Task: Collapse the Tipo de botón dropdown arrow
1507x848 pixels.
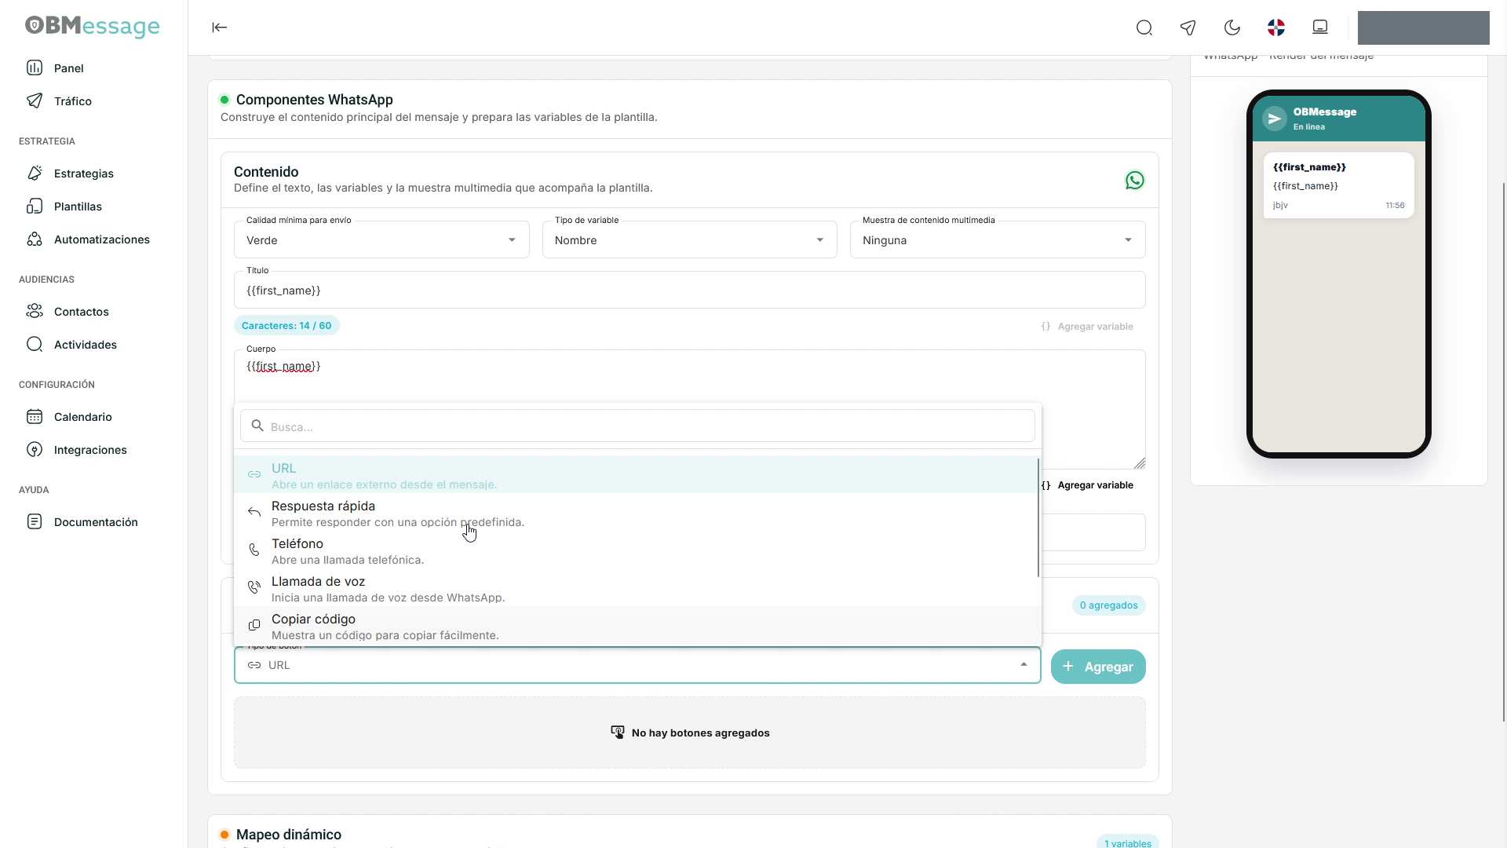Action: click(x=1024, y=665)
